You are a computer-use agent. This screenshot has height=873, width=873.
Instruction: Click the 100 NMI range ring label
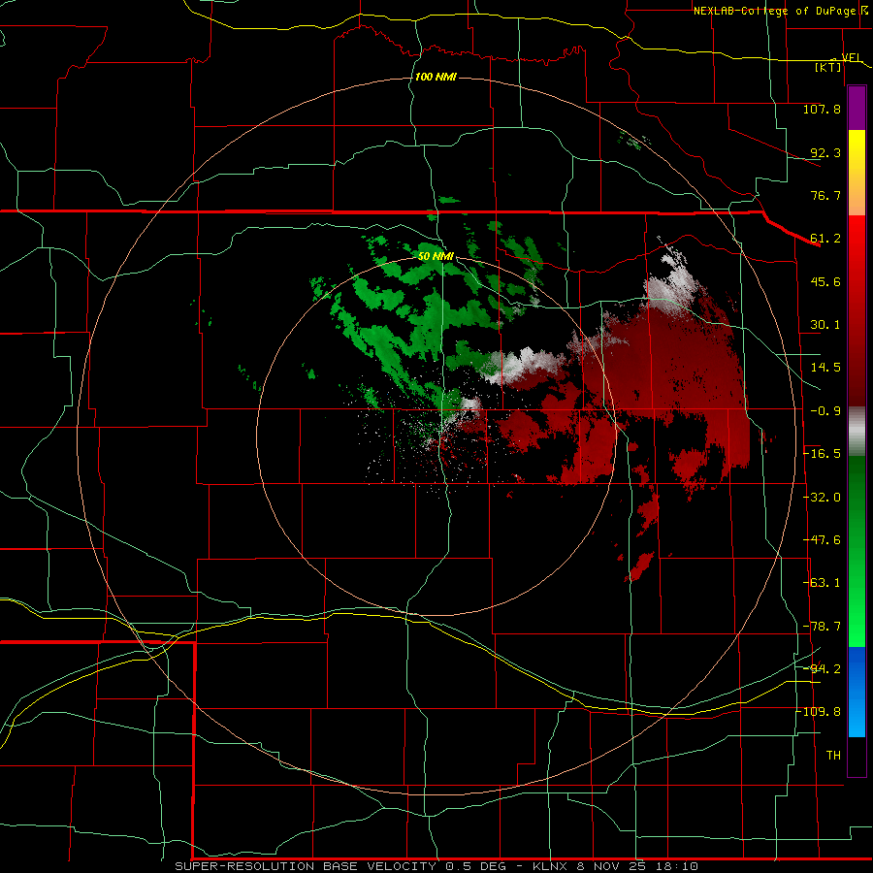point(436,77)
